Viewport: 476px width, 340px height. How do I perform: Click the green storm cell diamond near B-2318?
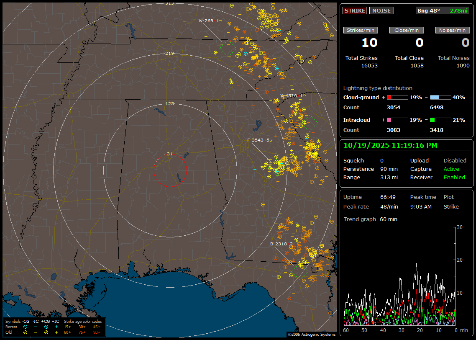299,270
